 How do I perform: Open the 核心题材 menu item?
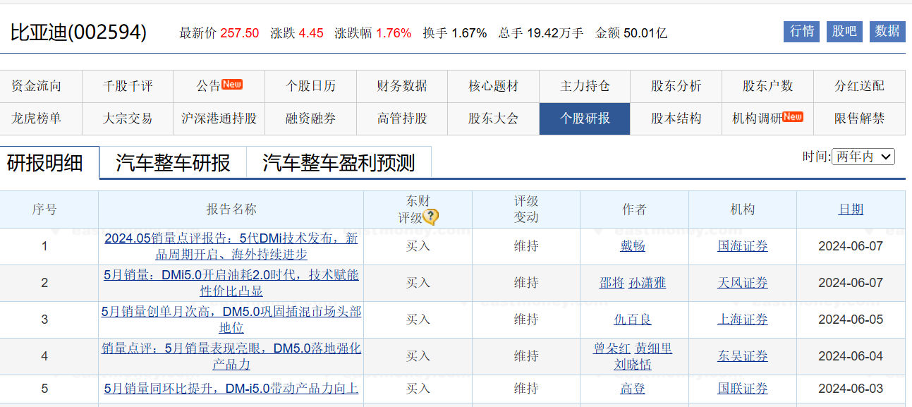click(493, 86)
